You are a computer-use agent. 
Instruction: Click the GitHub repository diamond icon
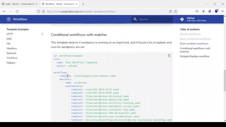click(x=182, y=19)
